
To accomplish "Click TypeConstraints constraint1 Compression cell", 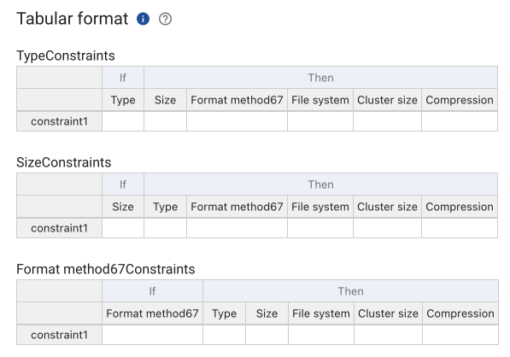I will [460, 121].
